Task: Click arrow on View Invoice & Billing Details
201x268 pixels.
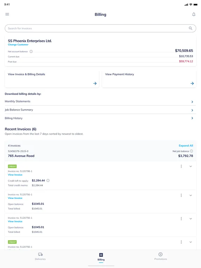Action: tap(95, 83)
